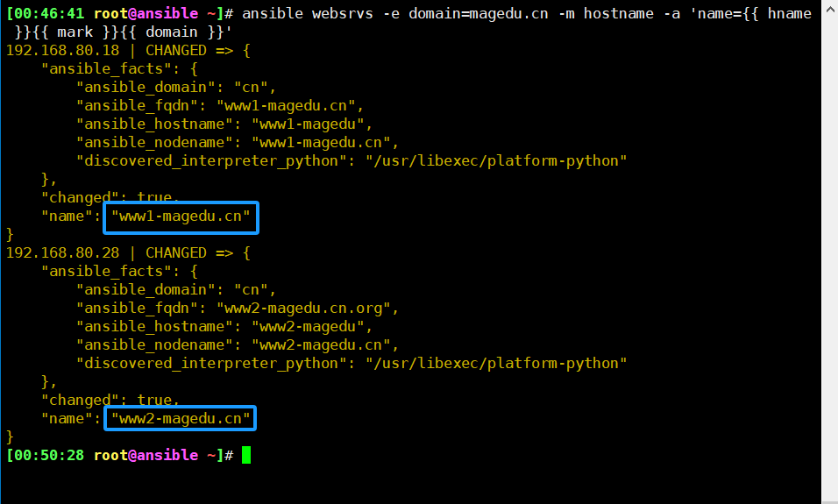The image size is (838, 504).
Task: Click "ansible_facts" key under 192.168.80.18
Action: tap(106, 69)
